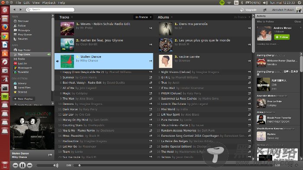
Task: Share the track Summer by Calvin Harris
Action: (151, 77)
